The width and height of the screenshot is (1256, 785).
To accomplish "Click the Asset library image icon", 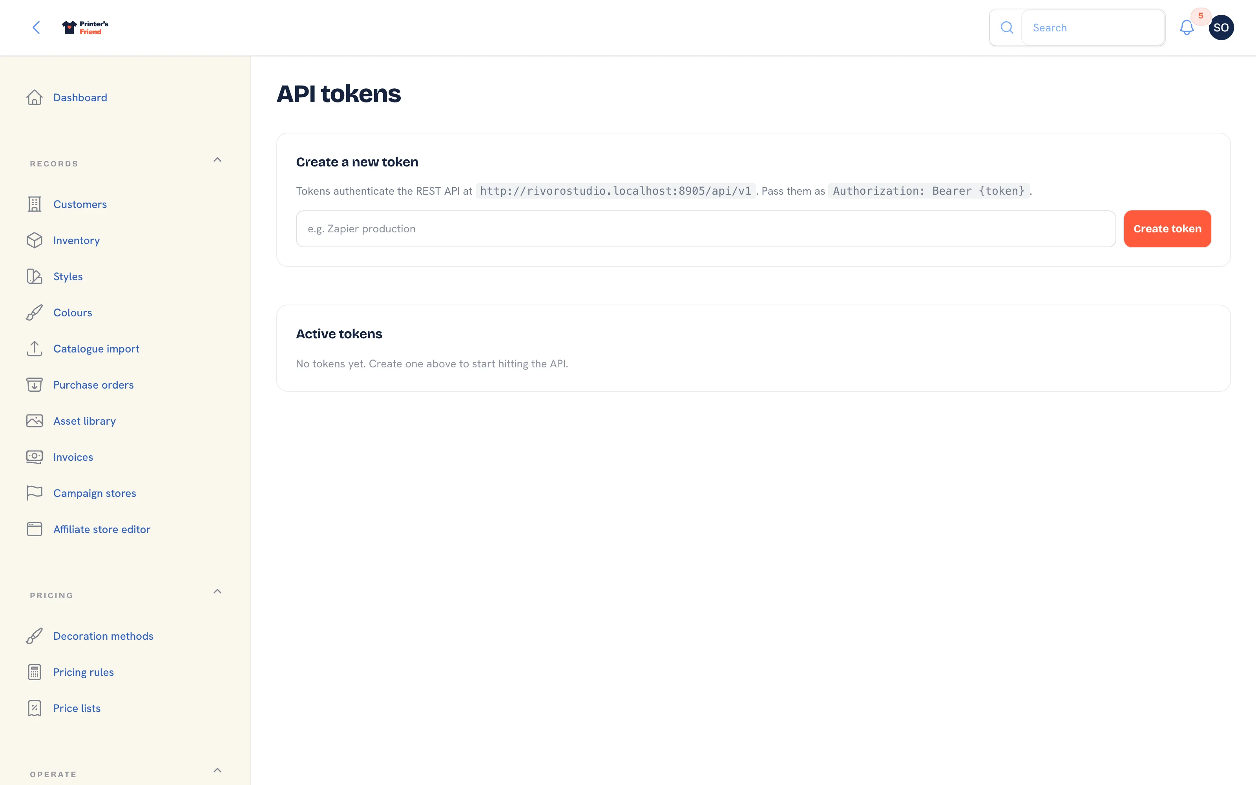I will 34,420.
